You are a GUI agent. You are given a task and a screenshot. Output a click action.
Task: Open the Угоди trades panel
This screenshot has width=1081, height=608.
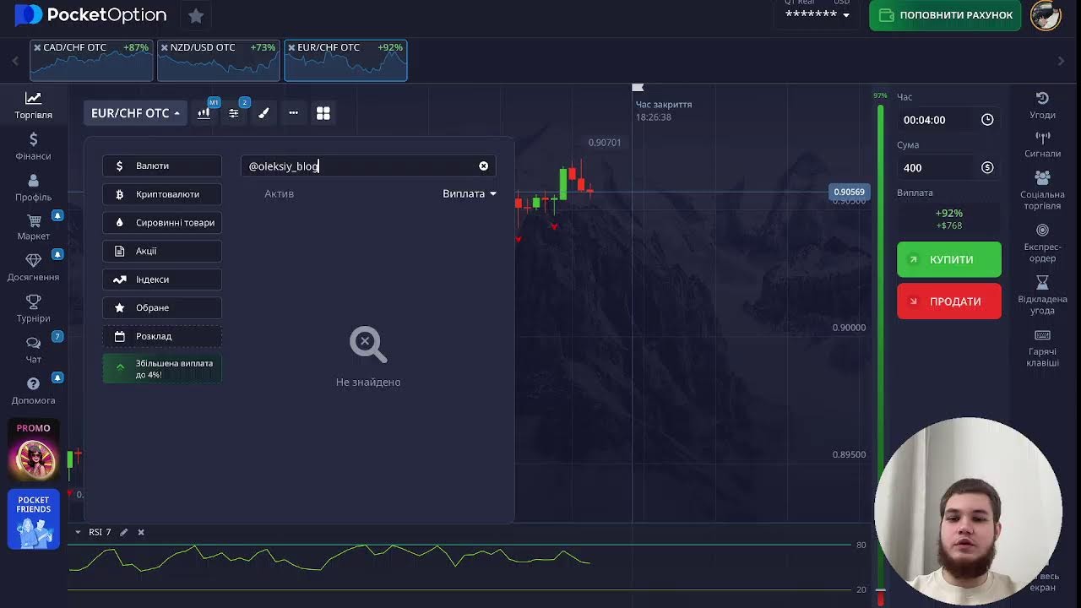point(1042,106)
